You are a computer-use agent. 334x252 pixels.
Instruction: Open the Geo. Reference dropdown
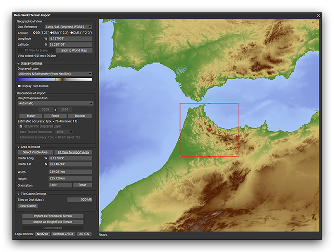click(x=68, y=27)
